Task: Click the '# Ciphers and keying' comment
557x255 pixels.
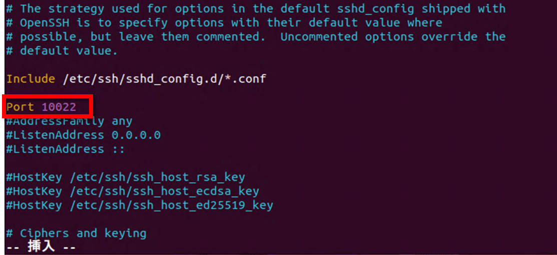Action: (76, 233)
